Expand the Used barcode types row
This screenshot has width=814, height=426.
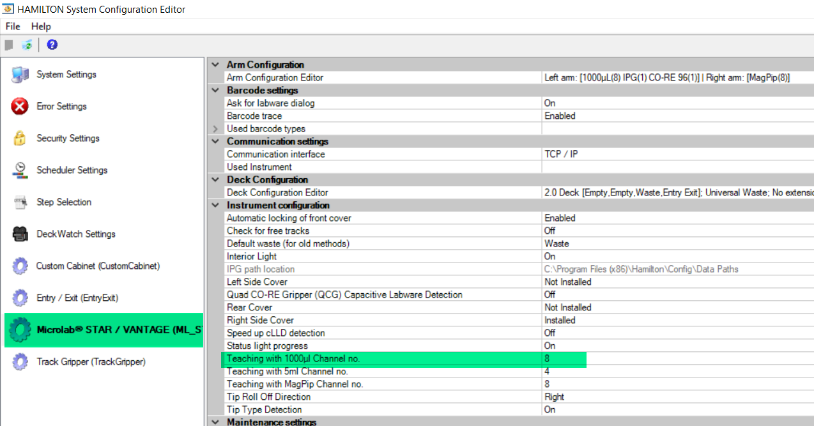click(215, 129)
